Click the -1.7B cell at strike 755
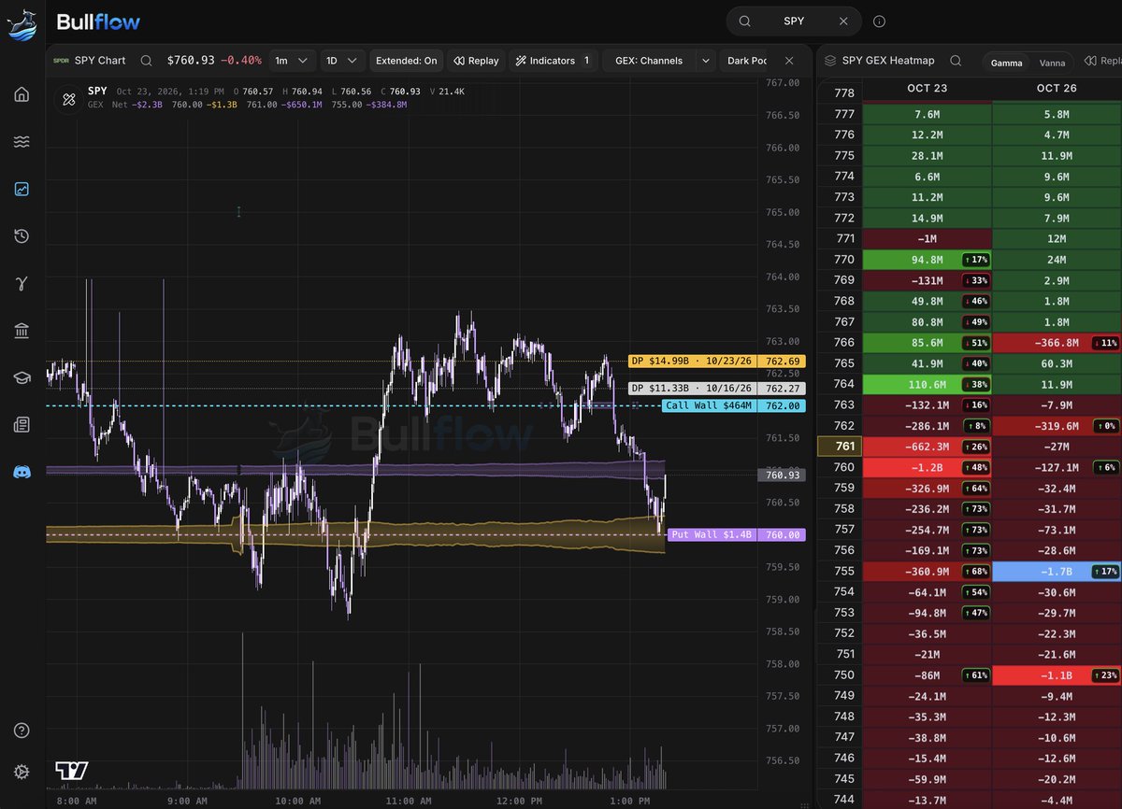Viewport: 1122px width, 809px height. point(1057,571)
